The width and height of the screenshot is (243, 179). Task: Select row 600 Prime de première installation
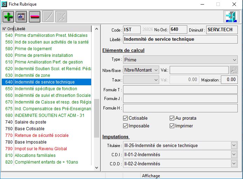pos(47,55)
